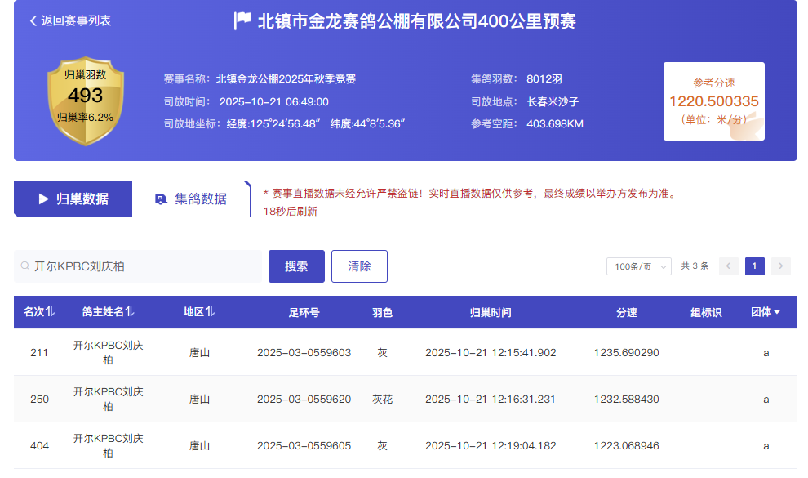The height and width of the screenshot is (478, 808).
Task: Go to next page arrow in pagination
Action: click(x=781, y=266)
